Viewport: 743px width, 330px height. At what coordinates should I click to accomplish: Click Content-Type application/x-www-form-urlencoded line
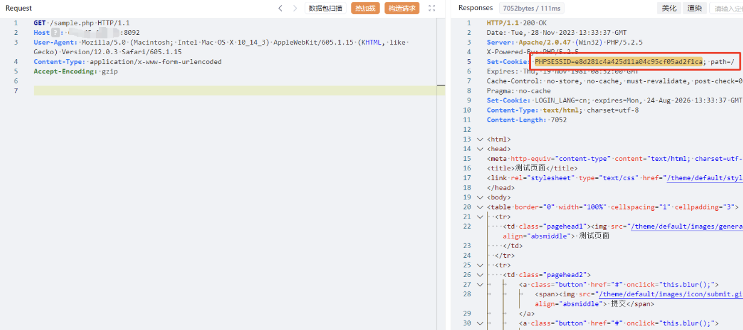(128, 61)
